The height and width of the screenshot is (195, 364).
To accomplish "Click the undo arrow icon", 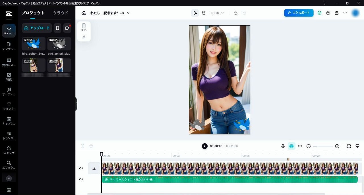I will tap(235, 13).
